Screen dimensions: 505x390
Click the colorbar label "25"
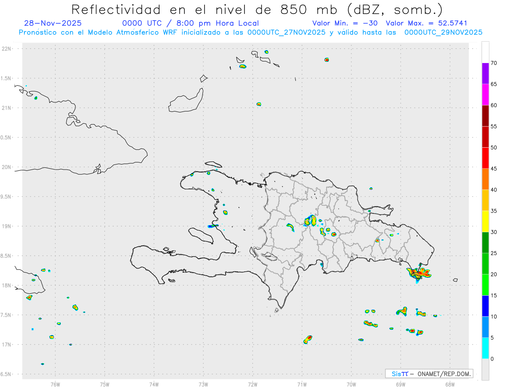494,253
